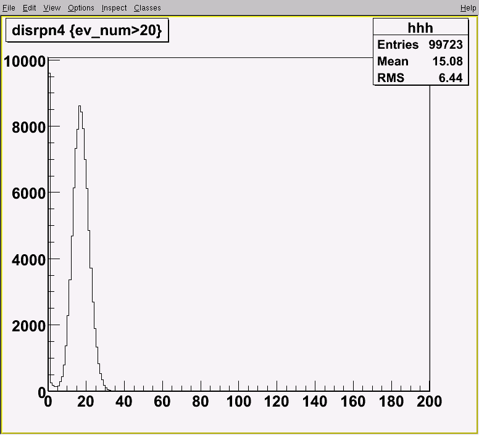The width and height of the screenshot is (479, 435).
Task: Click the x-axis label 180
Action: click(391, 402)
